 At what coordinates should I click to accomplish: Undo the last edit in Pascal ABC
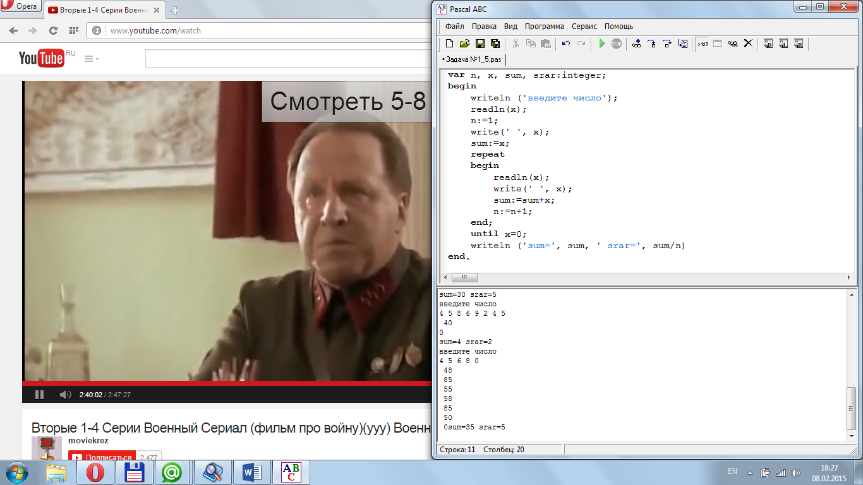[x=565, y=44]
